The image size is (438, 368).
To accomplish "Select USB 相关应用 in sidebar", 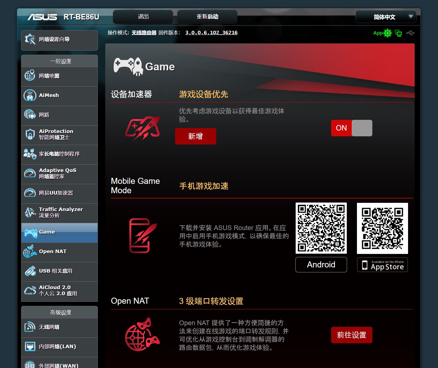I will 59,271.
